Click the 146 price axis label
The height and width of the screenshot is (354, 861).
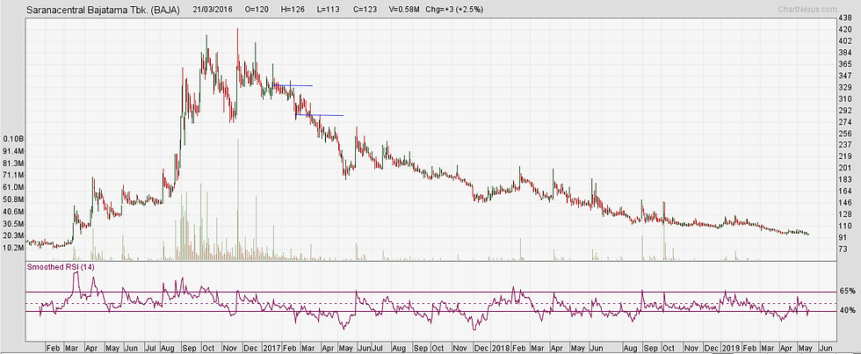pyautogui.click(x=846, y=203)
